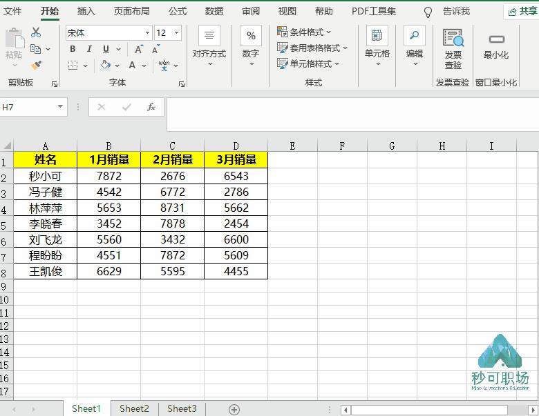The image size is (539, 416).
Task: Switch to Sheet2 tab
Action: [x=134, y=408]
